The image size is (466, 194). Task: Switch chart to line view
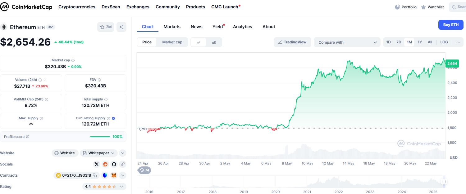pyautogui.click(x=199, y=42)
